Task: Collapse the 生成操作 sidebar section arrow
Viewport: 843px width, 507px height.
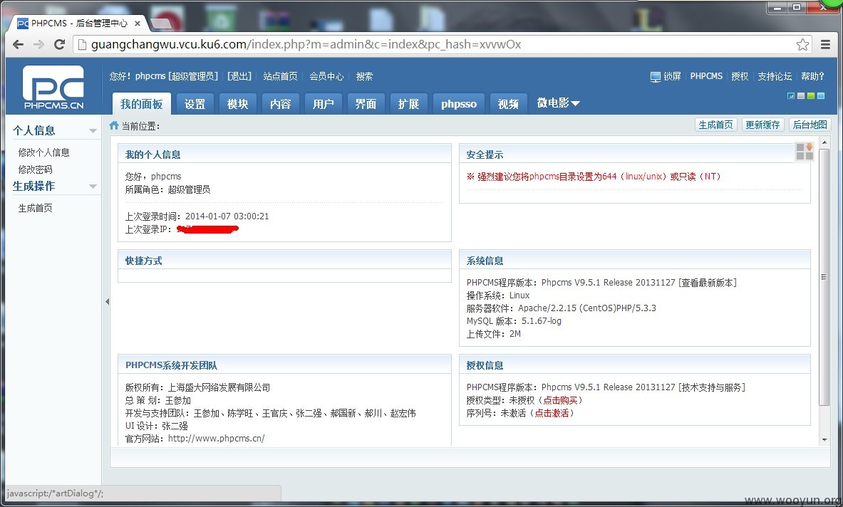Action: [x=93, y=187]
